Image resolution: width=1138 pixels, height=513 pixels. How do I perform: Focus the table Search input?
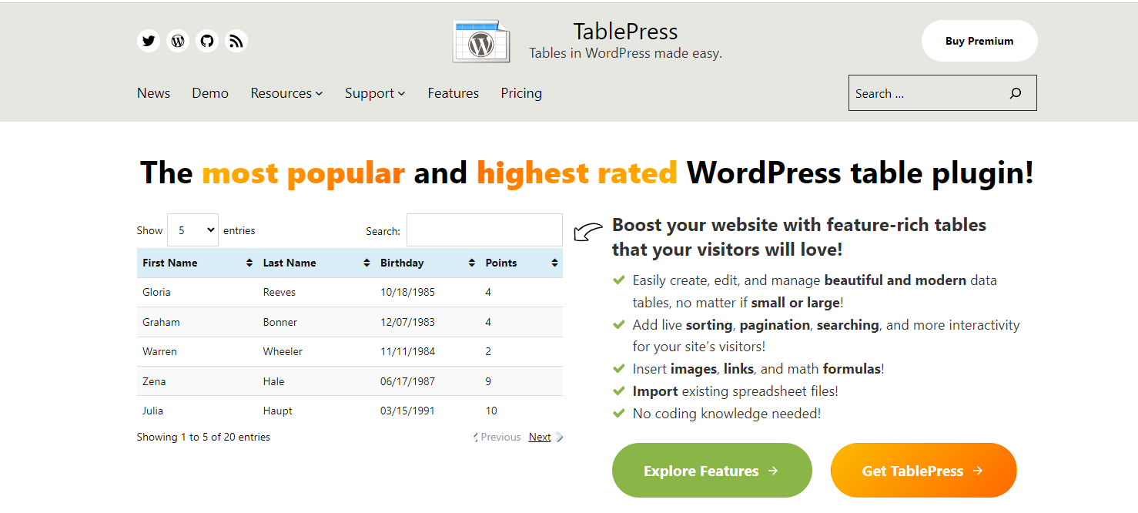click(484, 230)
